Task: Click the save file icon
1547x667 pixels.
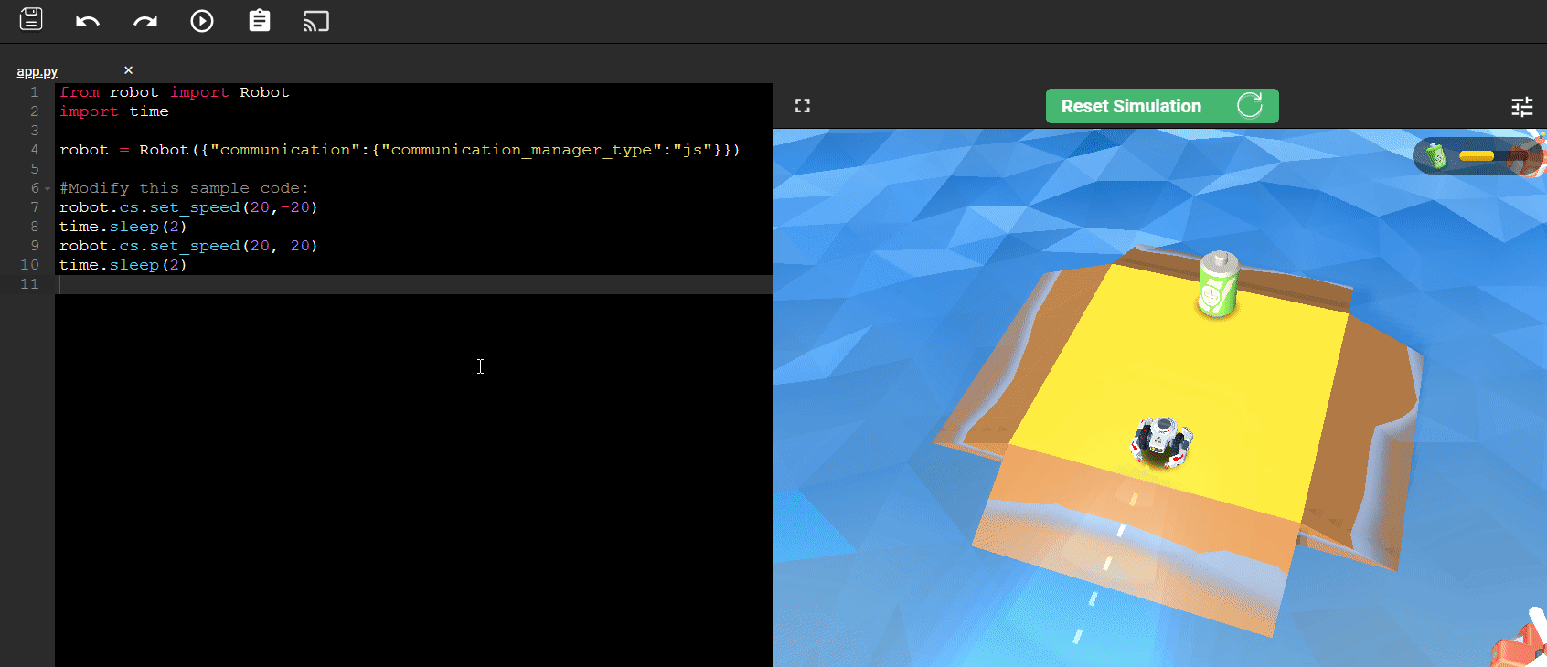Action: 31,20
